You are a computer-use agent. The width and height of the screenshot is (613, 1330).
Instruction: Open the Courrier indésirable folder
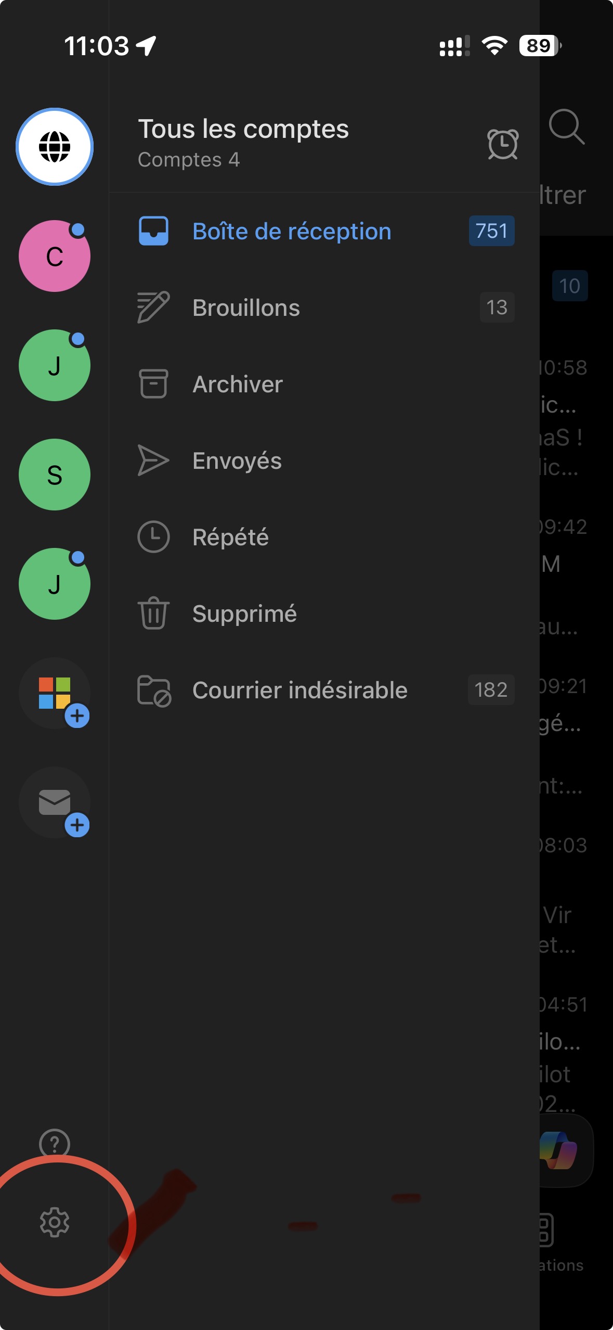(x=324, y=690)
